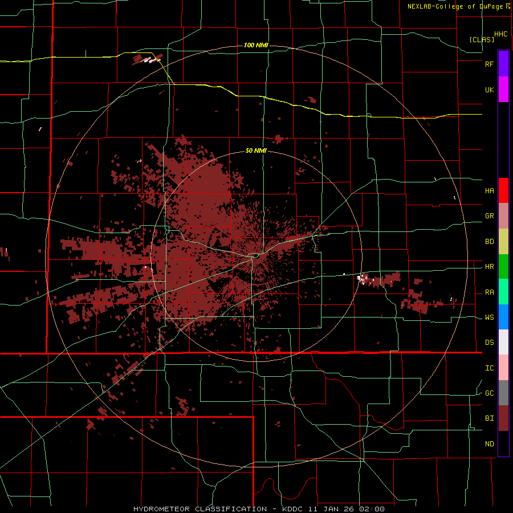The height and width of the screenshot is (513, 513).
Task: Click the gray GC legend swatch
Action: (x=503, y=393)
